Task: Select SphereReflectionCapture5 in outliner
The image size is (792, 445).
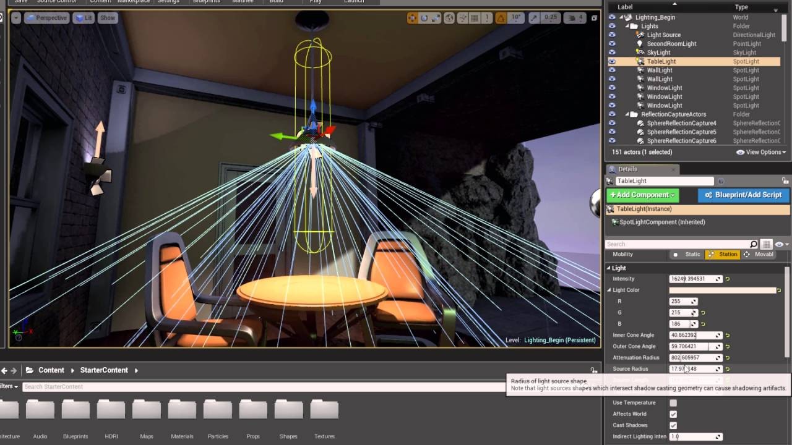Action: click(681, 132)
